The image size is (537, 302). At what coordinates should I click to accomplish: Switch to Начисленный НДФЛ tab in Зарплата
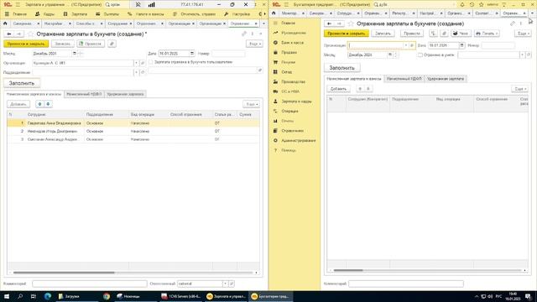[x=84, y=94]
